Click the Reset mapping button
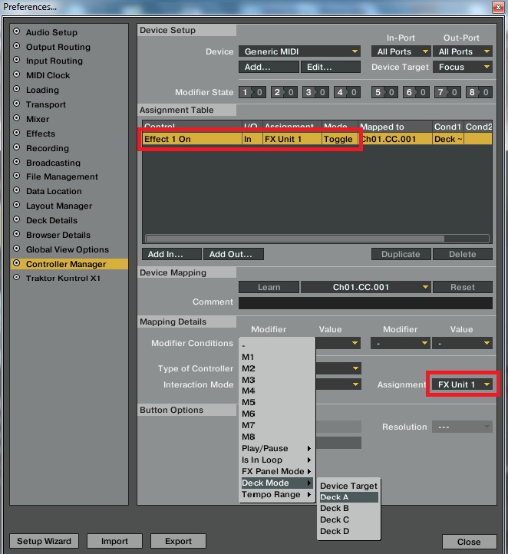 coord(463,287)
